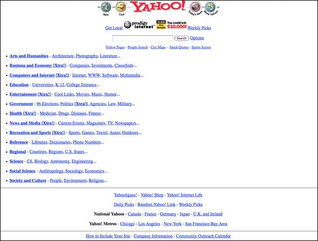The image size is (318, 241).
Task: Open the Movies link
Action: coord(82,94)
